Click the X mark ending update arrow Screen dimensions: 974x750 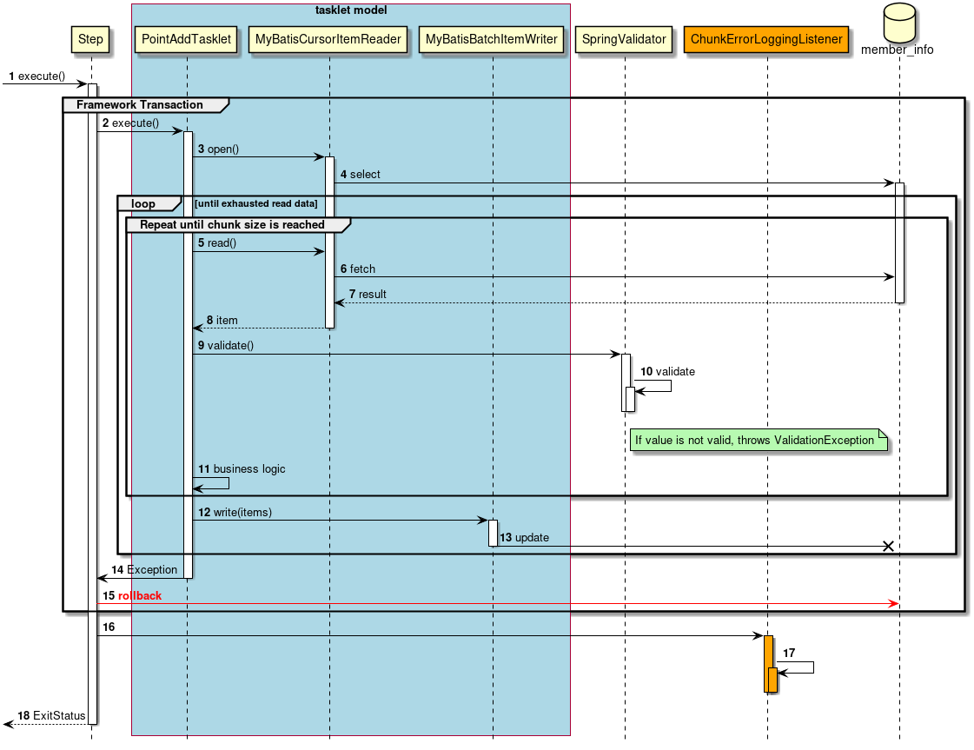tap(888, 546)
